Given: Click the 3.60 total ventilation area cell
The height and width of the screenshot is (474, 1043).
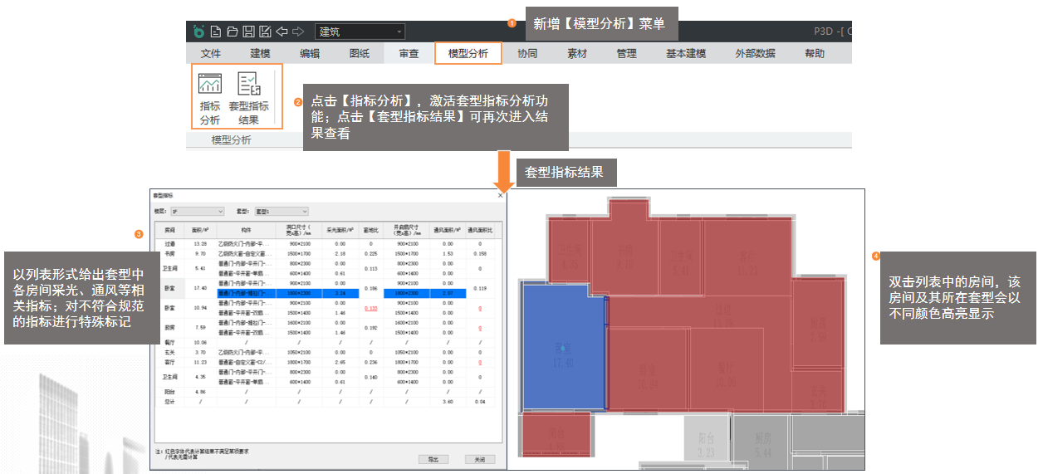Looking at the screenshot, I should pyautogui.click(x=448, y=401).
